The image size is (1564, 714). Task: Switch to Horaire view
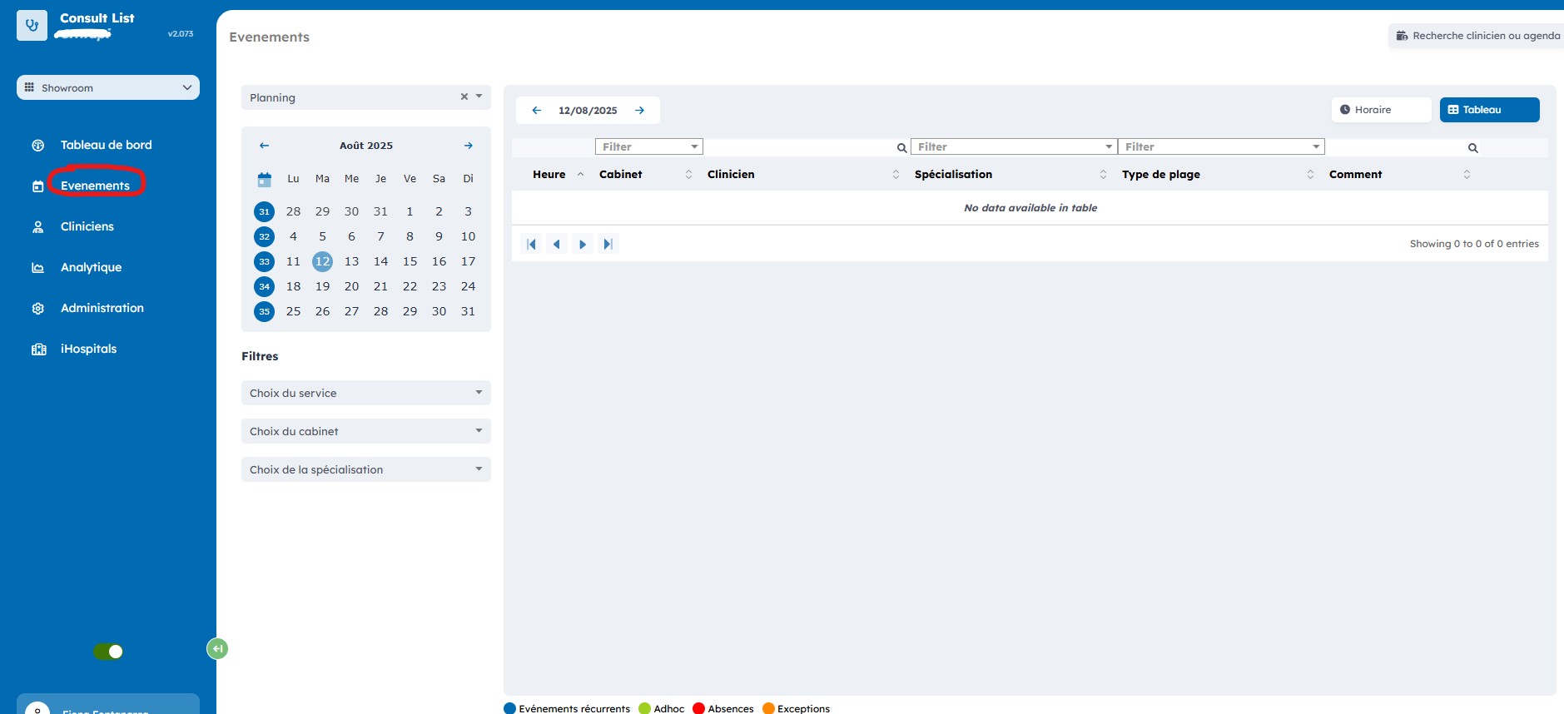coord(1380,110)
